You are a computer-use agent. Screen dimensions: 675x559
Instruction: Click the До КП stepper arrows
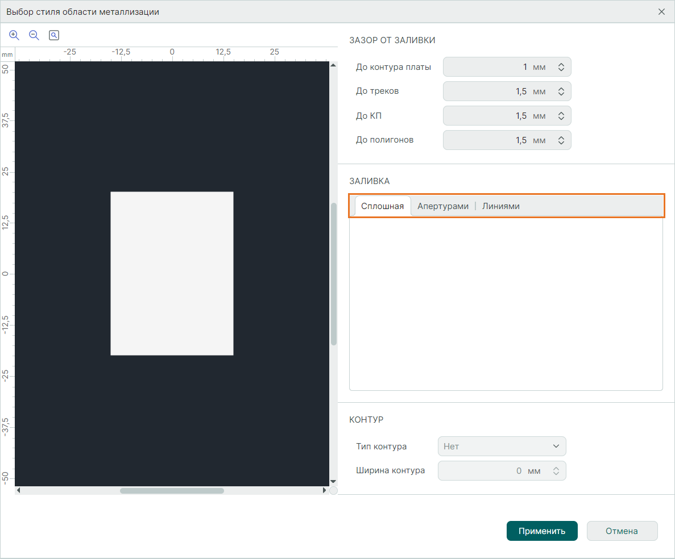[561, 116]
